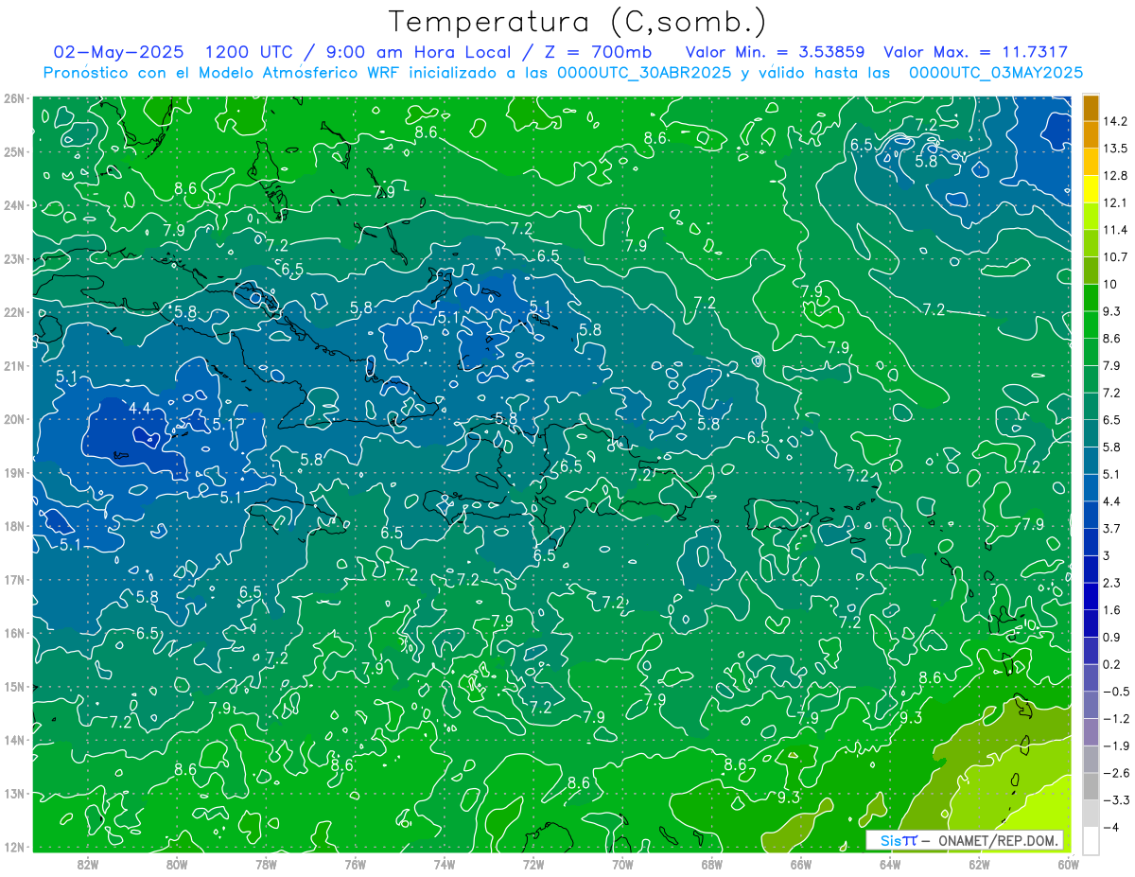Screen dimensions: 1135x877
Task: Pick the brown-orange swatch above 14.2
Action: coord(1091,108)
